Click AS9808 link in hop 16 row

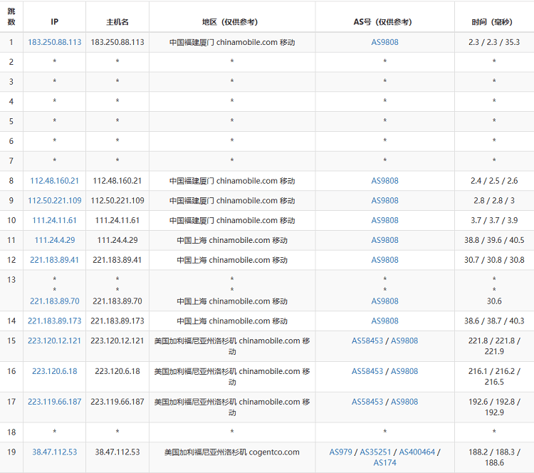tap(404, 371)
